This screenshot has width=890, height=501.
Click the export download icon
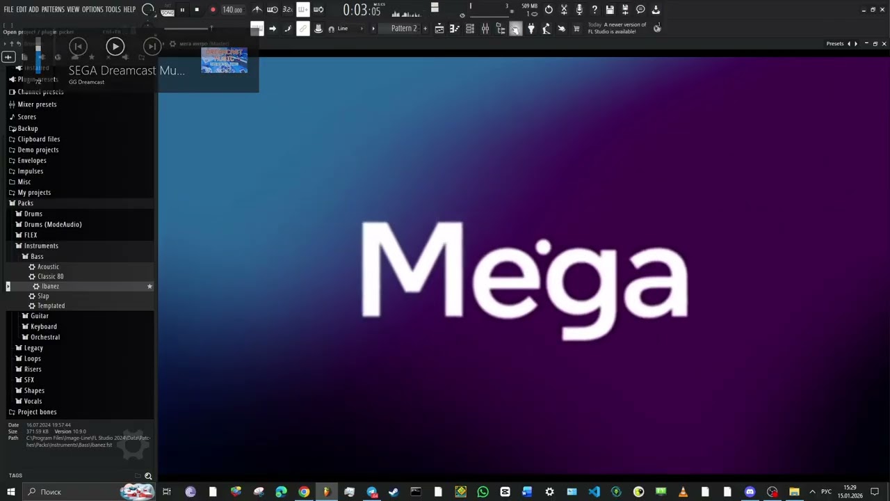pos(656,10)
